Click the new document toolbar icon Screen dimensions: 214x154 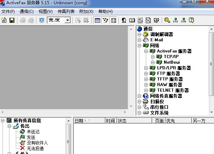(4, 20)
